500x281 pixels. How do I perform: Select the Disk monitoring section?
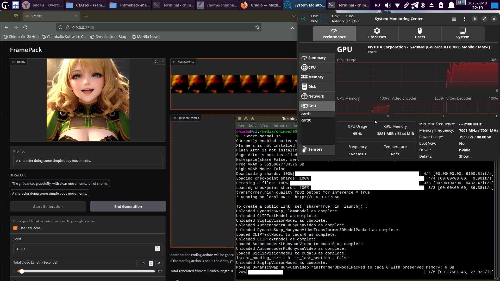click(x=312, y=87)
